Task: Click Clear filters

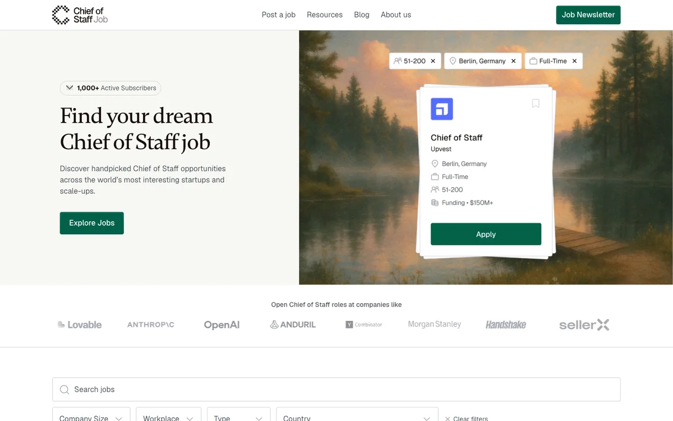Action: (x=466, y=418)
